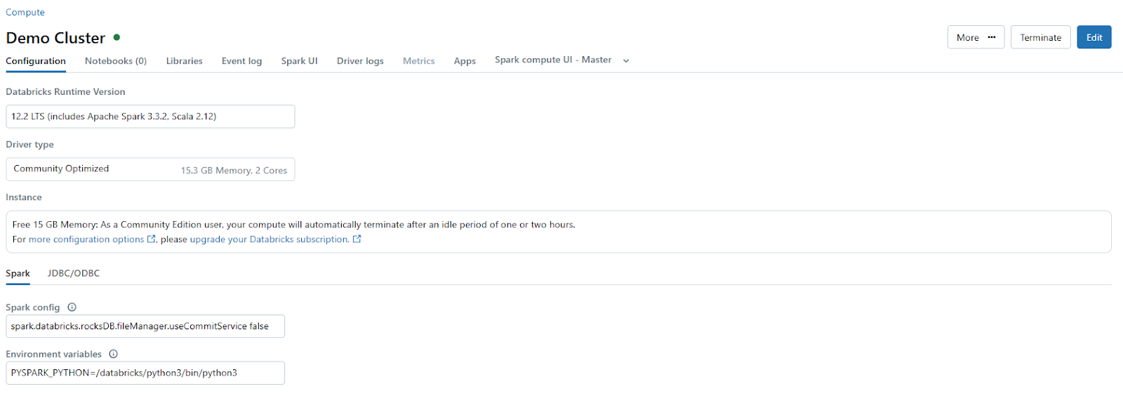Open the Libraries tab

(x=185, y=61)
